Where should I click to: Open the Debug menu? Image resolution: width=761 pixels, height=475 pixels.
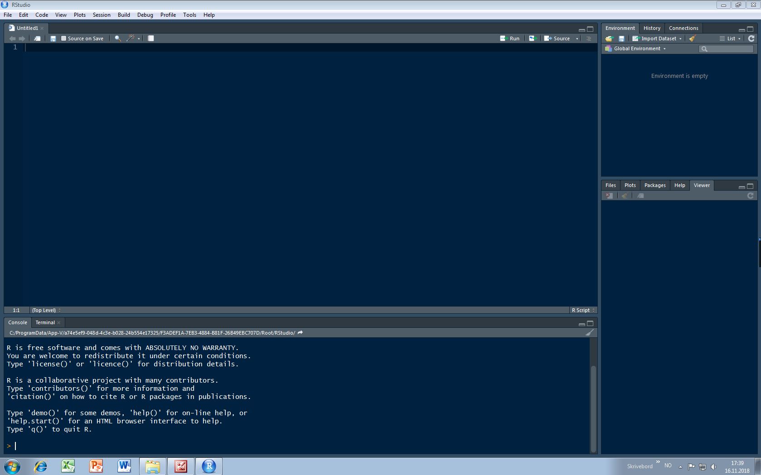[x=145, y=15]
